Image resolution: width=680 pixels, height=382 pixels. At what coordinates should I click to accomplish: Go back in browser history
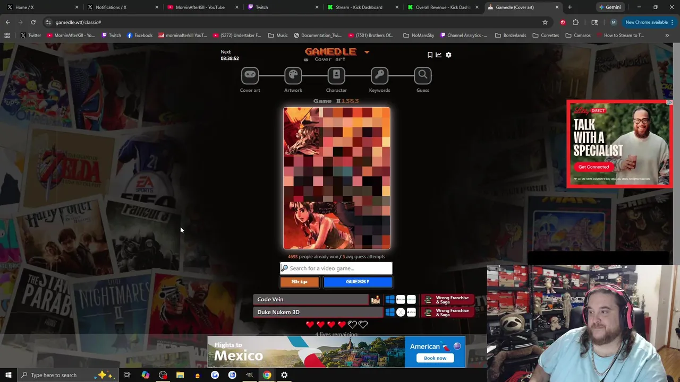tap(7, 22)
